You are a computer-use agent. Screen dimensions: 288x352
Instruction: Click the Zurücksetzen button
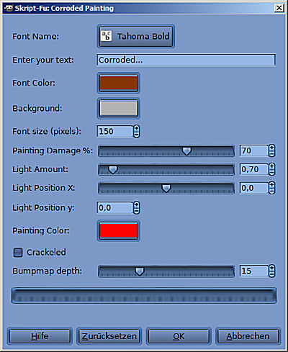coord(109,336)
